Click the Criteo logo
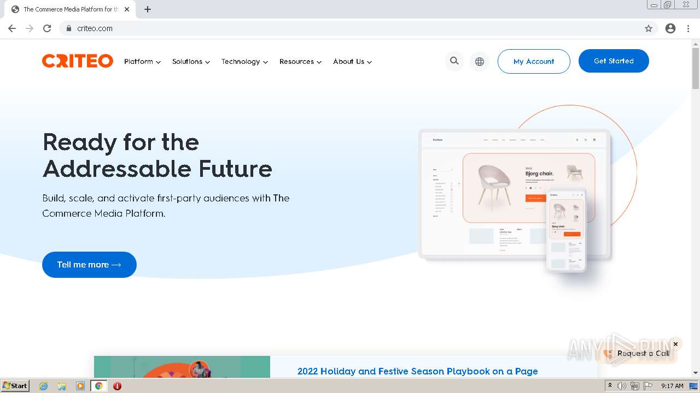Screen dimensions: 700x393 [x=78, y=61]
